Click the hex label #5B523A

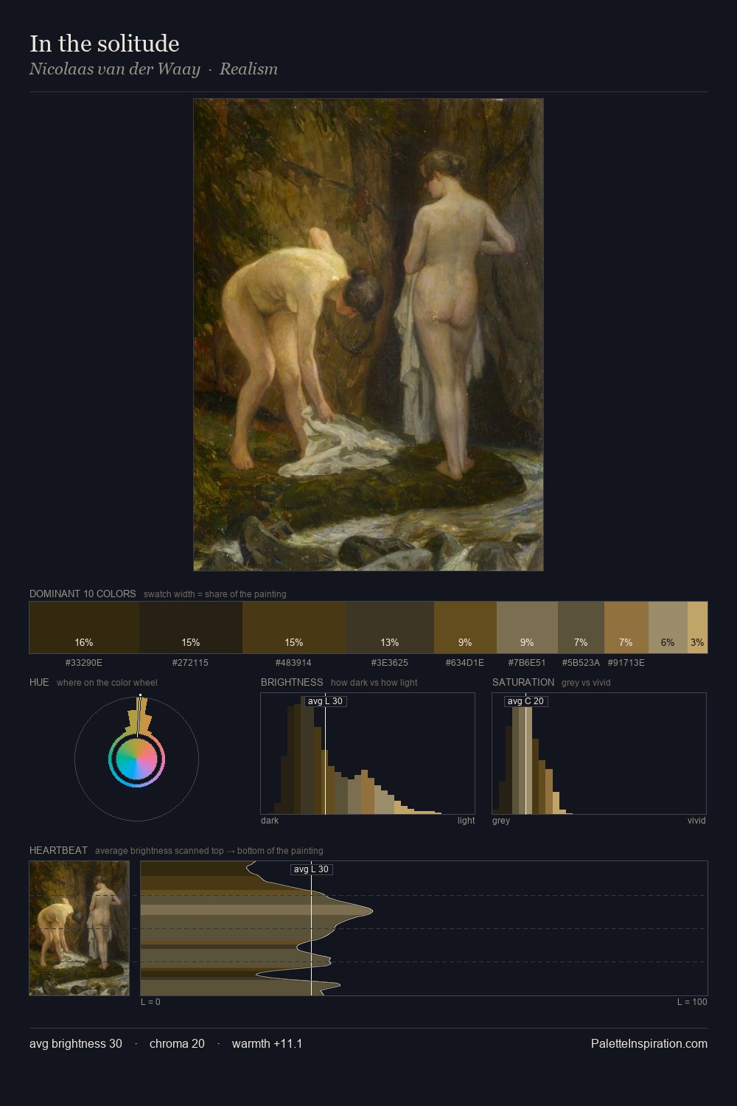click(x=581, y=662)
